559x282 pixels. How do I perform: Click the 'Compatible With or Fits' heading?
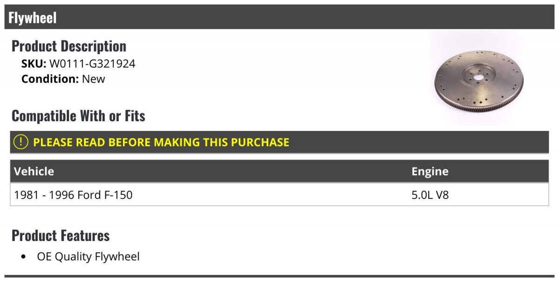click(78, 116)
